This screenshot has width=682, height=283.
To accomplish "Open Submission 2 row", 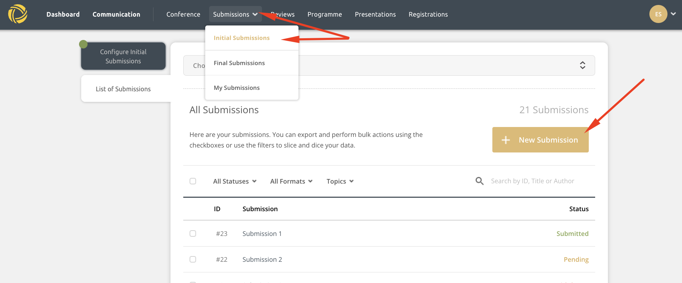I will point(389,259).
